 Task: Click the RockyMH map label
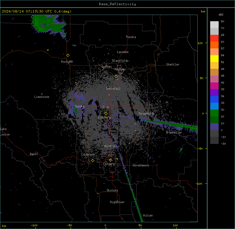pyautogui.click(x=67, y=62)
